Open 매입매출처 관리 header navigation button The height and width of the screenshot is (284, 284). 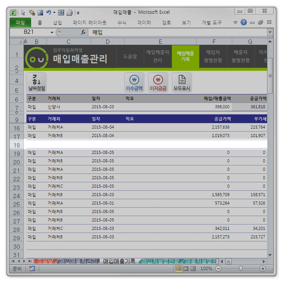(158, 56)
